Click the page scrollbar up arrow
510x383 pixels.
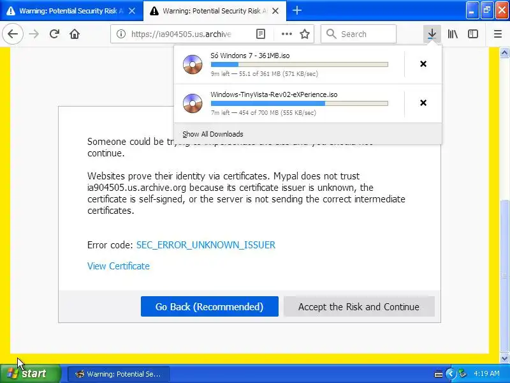tap(504, 52)
